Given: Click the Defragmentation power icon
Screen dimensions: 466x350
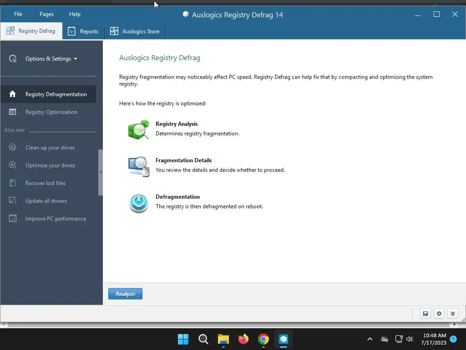Looking at the screenshot, I should click(138, 203).
